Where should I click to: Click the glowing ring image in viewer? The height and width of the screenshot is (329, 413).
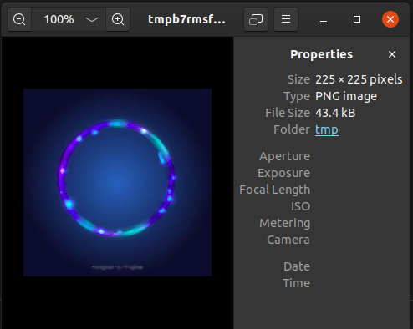coord(117,182)
